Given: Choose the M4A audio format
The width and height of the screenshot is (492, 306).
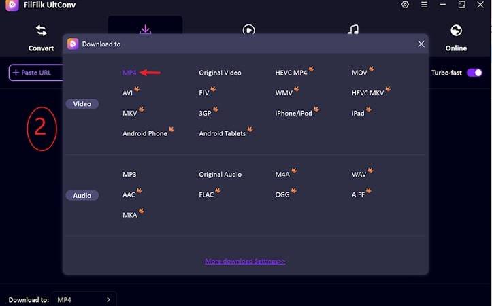Looking at the screenshot, I should (282, 174).
